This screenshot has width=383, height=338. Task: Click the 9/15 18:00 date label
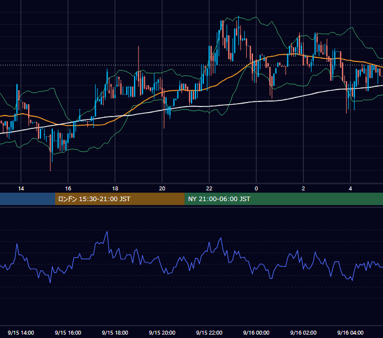pos(115,332)
